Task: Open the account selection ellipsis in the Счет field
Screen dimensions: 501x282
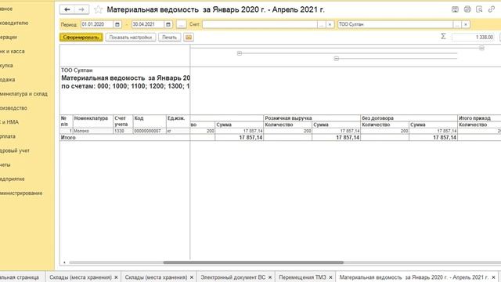Action: pyautogui.click(x=322, y=24)
